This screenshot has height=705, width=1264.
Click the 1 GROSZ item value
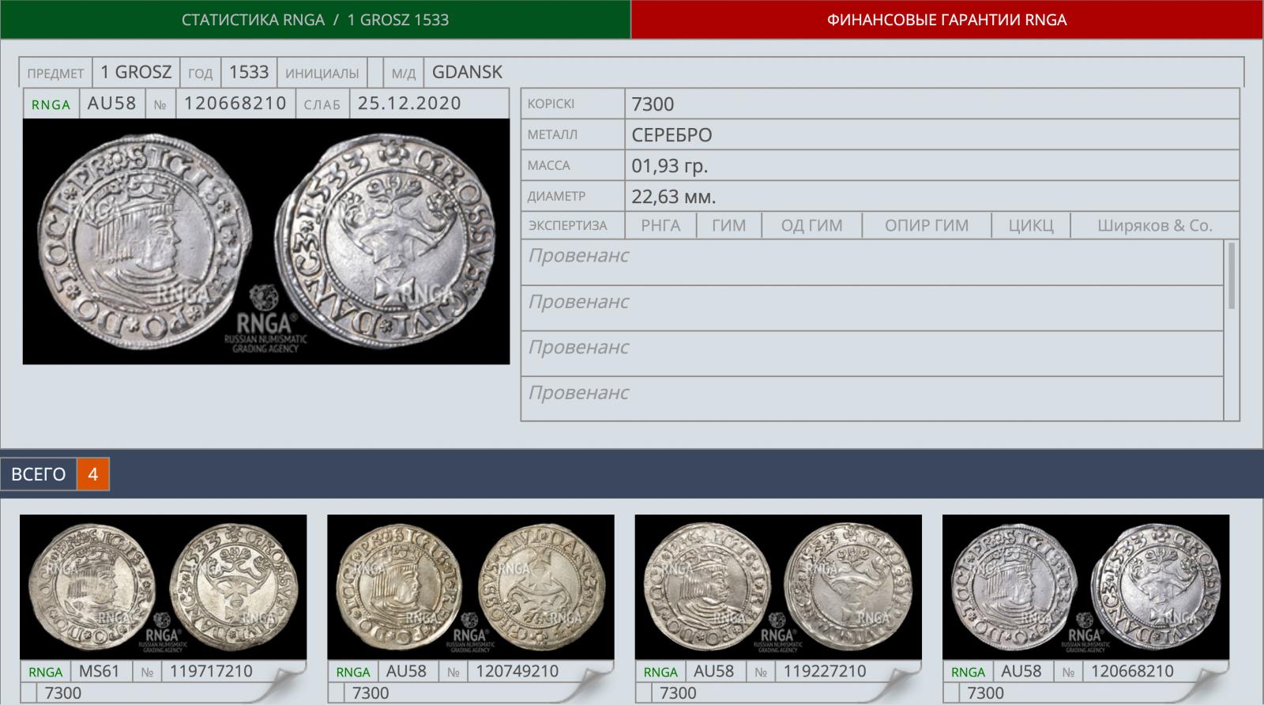pos(136,72)
